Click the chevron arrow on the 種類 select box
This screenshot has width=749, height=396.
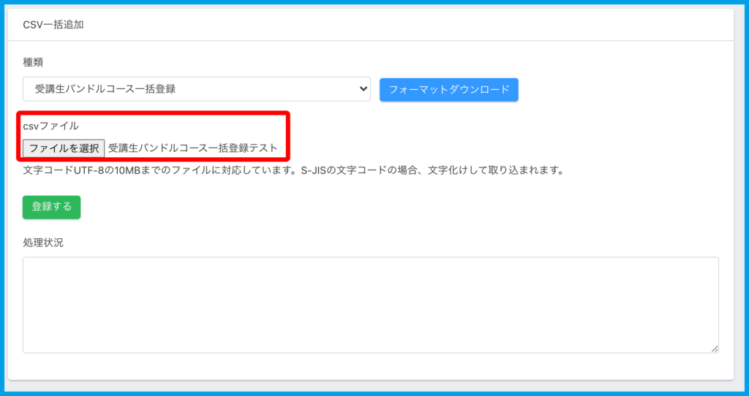pyautogui.click(x=363, y=89)
